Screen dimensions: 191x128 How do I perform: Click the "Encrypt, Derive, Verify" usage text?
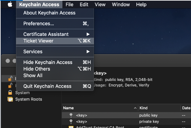(129, 85)
